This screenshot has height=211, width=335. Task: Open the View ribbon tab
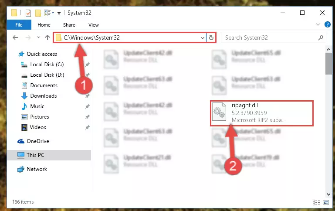[94, 25]
